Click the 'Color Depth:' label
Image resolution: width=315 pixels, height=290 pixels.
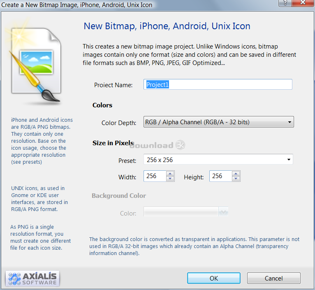point(119,123)
